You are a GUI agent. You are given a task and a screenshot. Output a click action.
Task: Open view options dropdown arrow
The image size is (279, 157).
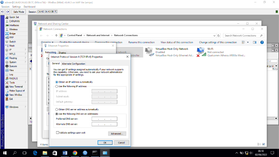[248, 42]
